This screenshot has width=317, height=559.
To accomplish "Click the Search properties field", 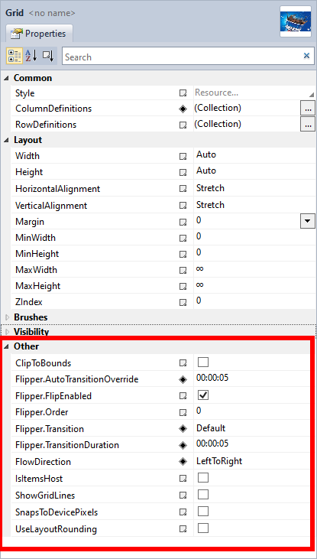I will click(x=182, y=57).
